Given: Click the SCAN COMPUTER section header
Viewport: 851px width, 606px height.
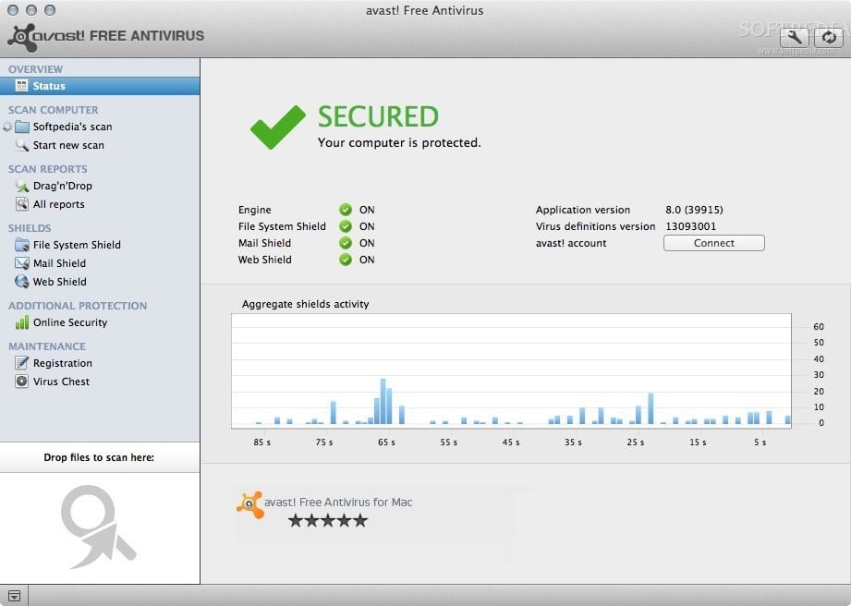Looking at the screenshot, I should [x=54, y=110].
